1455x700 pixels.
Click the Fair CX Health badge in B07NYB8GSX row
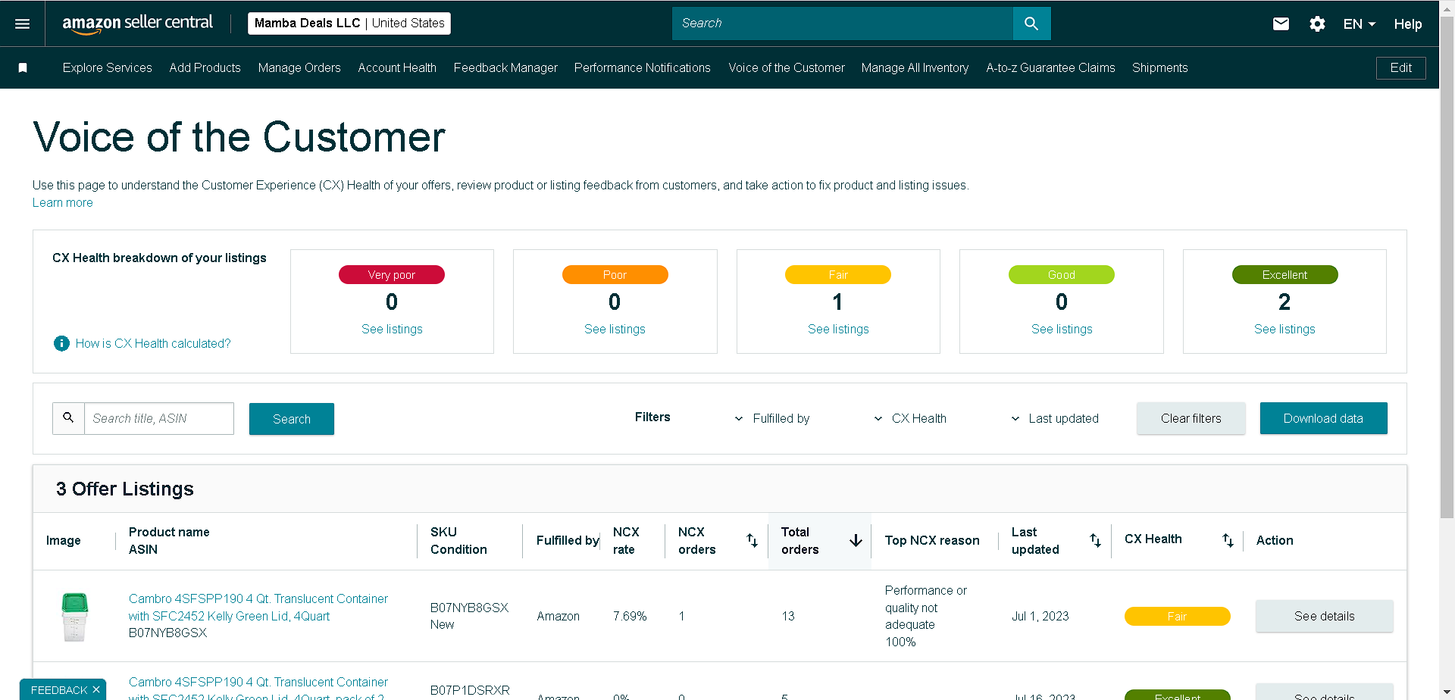(1177, 616)
